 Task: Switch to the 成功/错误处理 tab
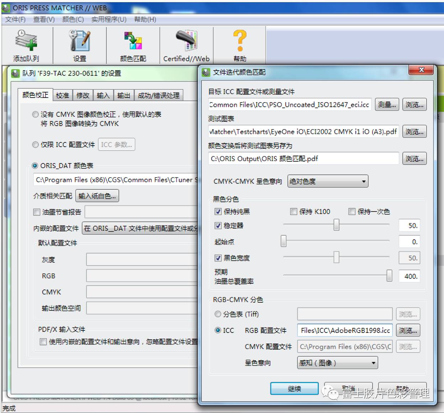point(159,95)
